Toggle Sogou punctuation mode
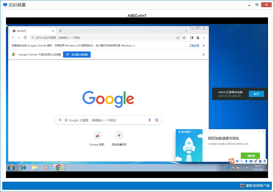 (x=242, y=161)
